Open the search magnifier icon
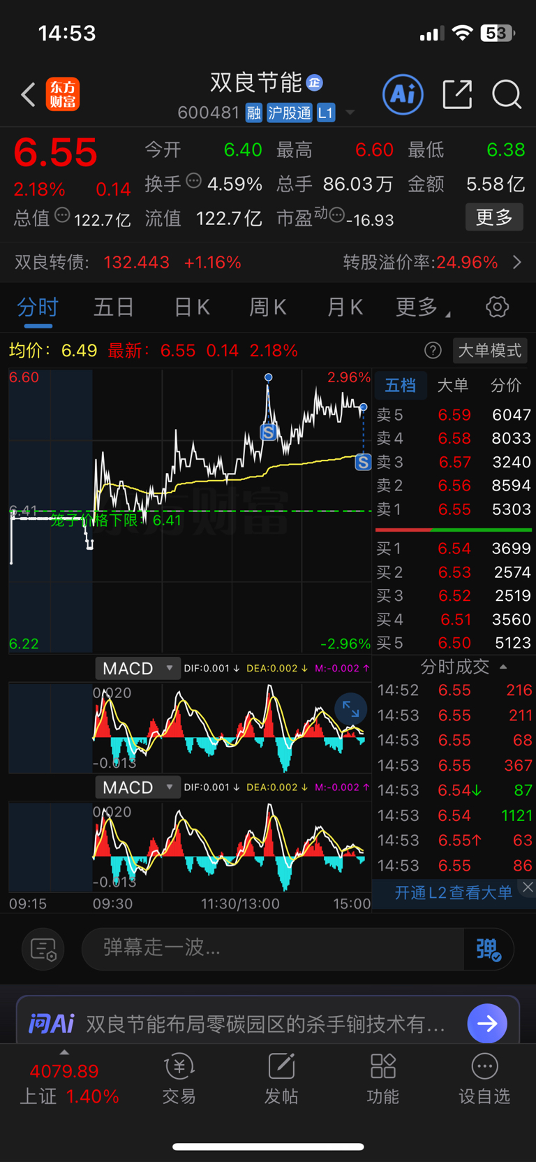The width and height of the screenshot is (536, 1162). click(x=507, y=94)
